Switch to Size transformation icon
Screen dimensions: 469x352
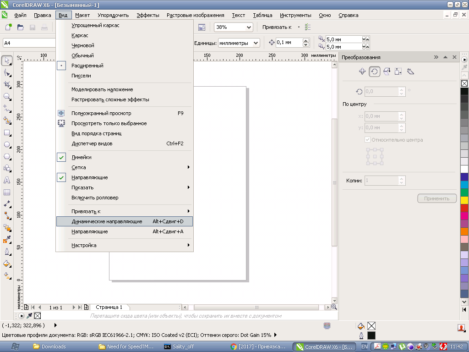398,71
